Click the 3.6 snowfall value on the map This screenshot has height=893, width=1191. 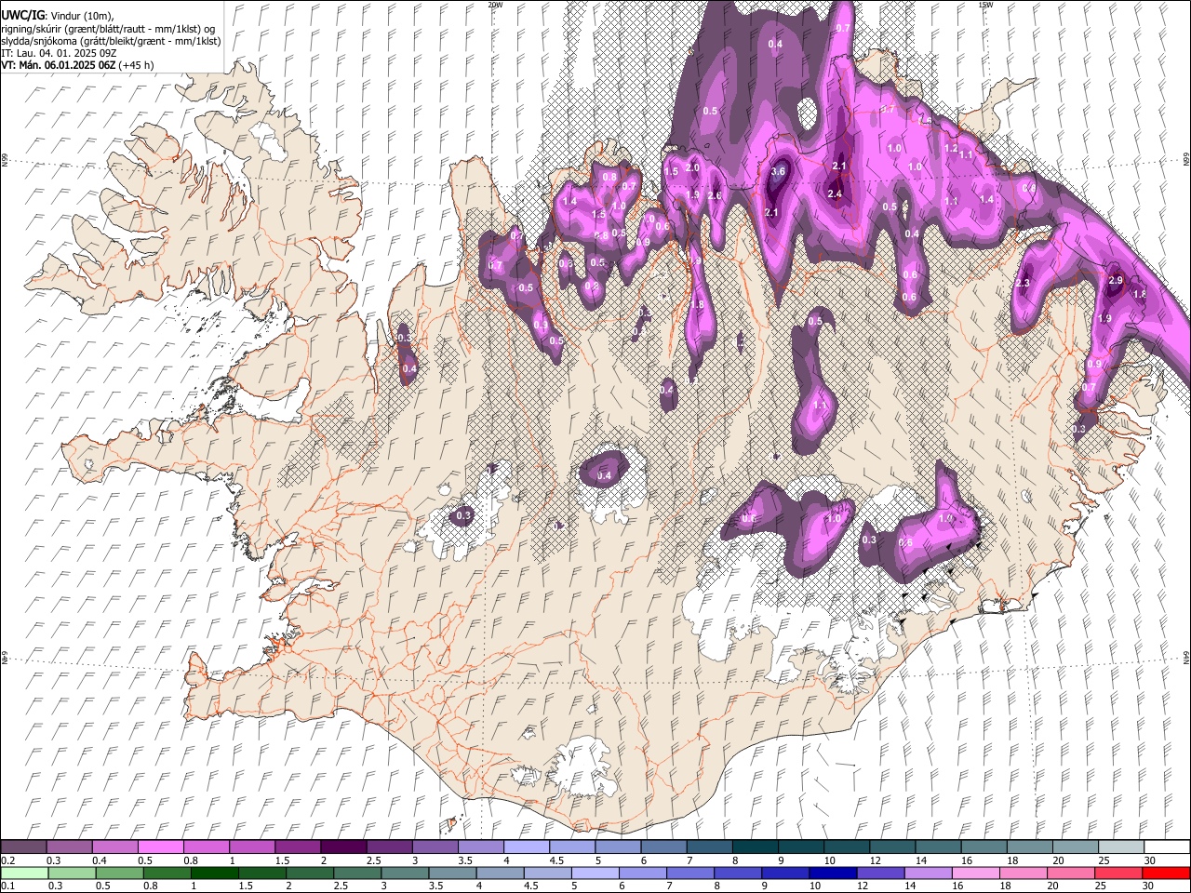779,171
